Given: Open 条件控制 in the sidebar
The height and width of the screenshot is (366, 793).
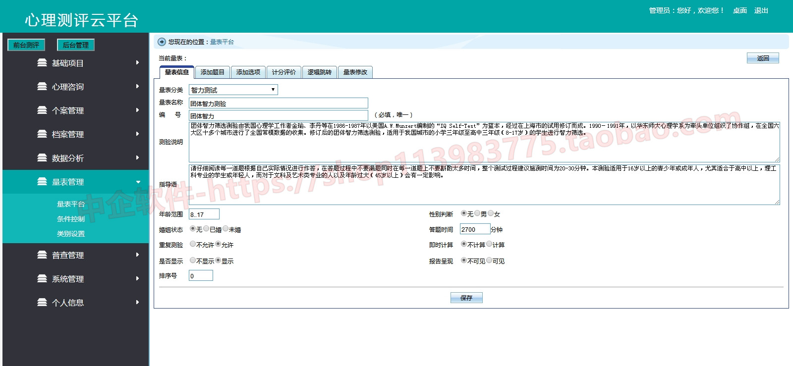Looking at the screenshot, I should pyautogui.click(x=71, y=219).
